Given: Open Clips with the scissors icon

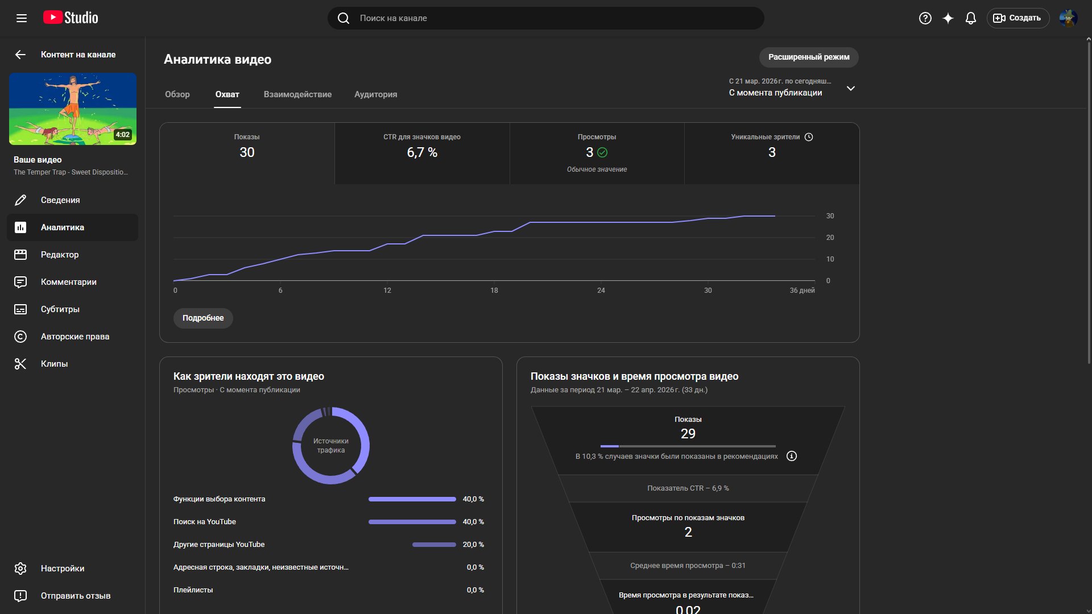Looking at the screenshot, I should click(x=54, y=364).
